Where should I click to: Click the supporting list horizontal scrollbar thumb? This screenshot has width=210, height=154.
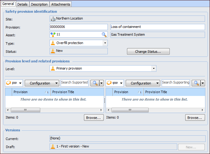(130, 110)
